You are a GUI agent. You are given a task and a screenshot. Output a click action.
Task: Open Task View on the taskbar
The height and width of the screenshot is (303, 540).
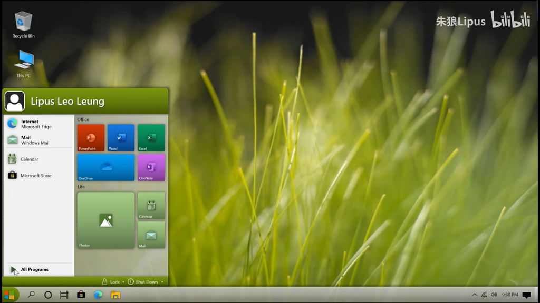point(64,295)
